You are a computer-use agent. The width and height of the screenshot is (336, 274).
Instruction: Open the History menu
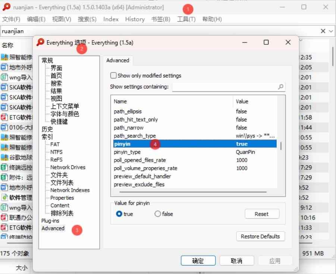(x=135, y=19)
